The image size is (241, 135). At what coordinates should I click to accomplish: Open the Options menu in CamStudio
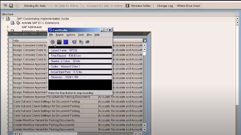[x=71, y=35]
